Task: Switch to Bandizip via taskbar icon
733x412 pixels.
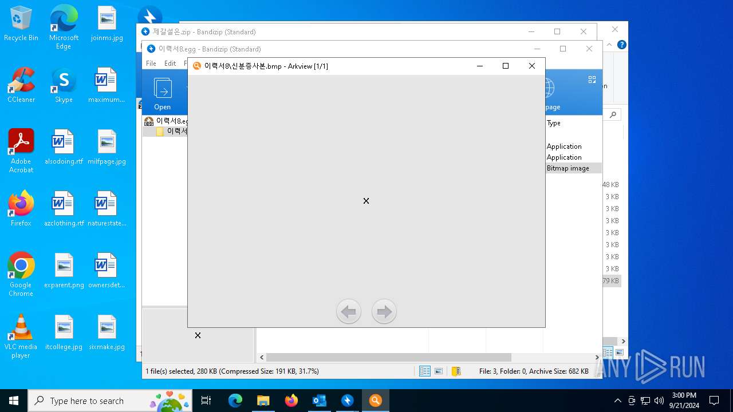Action: point(348,401)
